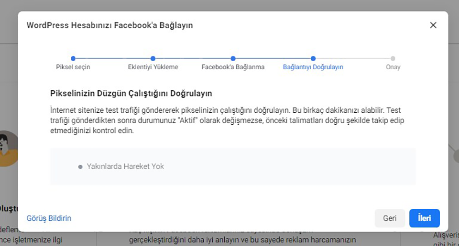Select the Piksel seçin step
The image size is (459, 246).
coord(73,67)
